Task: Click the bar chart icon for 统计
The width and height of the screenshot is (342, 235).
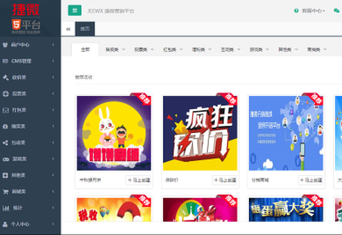Action: [5, 208]
